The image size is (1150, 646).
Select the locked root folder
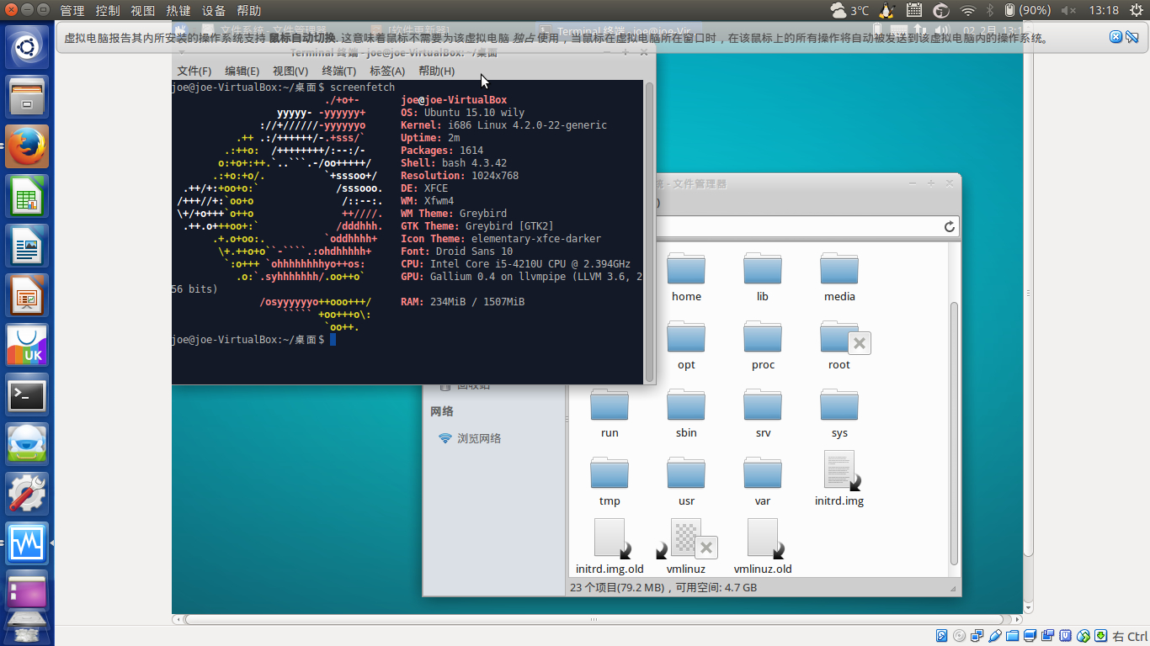pos(844,346)
